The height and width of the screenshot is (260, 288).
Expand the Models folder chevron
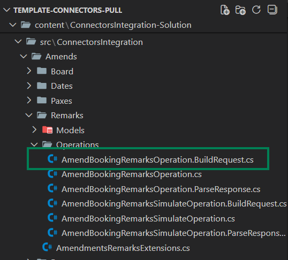coord(34,129)
